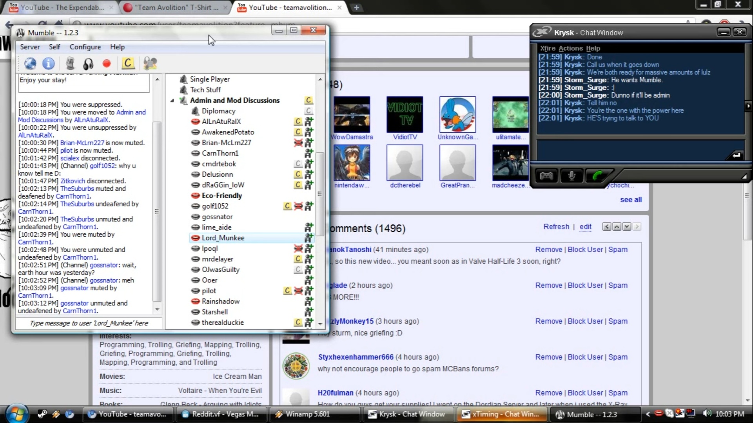Screen dimensions: 753x423
Task: Open UnknownGa... subscriber thumbnail
Action: click(x=458, y=114)
